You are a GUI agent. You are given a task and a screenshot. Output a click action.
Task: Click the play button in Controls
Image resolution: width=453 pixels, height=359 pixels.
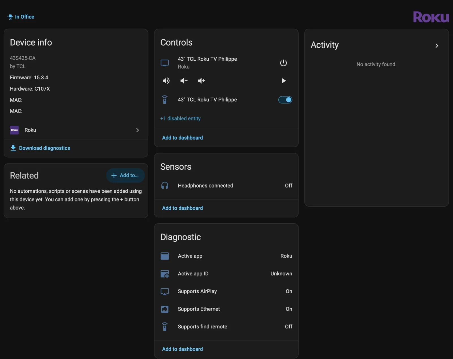click(x=284, y=81)
